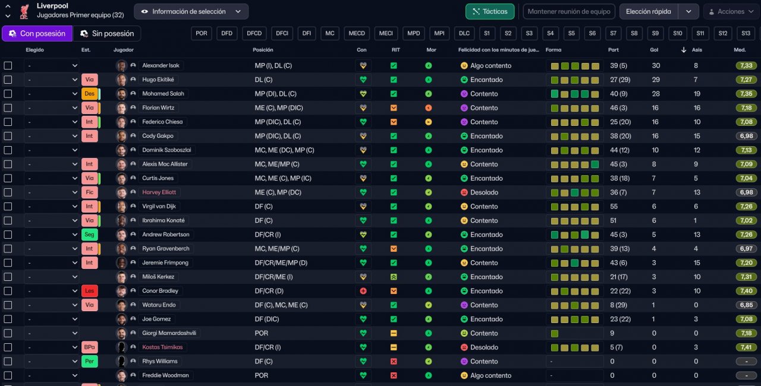Click the sort arrow beside the Gol column
The image size is (761, 386).
pos(684,50)
